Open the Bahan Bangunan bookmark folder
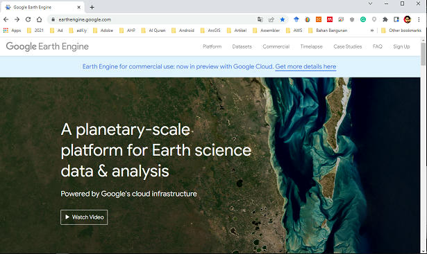This screenshot has height=254, width=427. click(328, 30)
